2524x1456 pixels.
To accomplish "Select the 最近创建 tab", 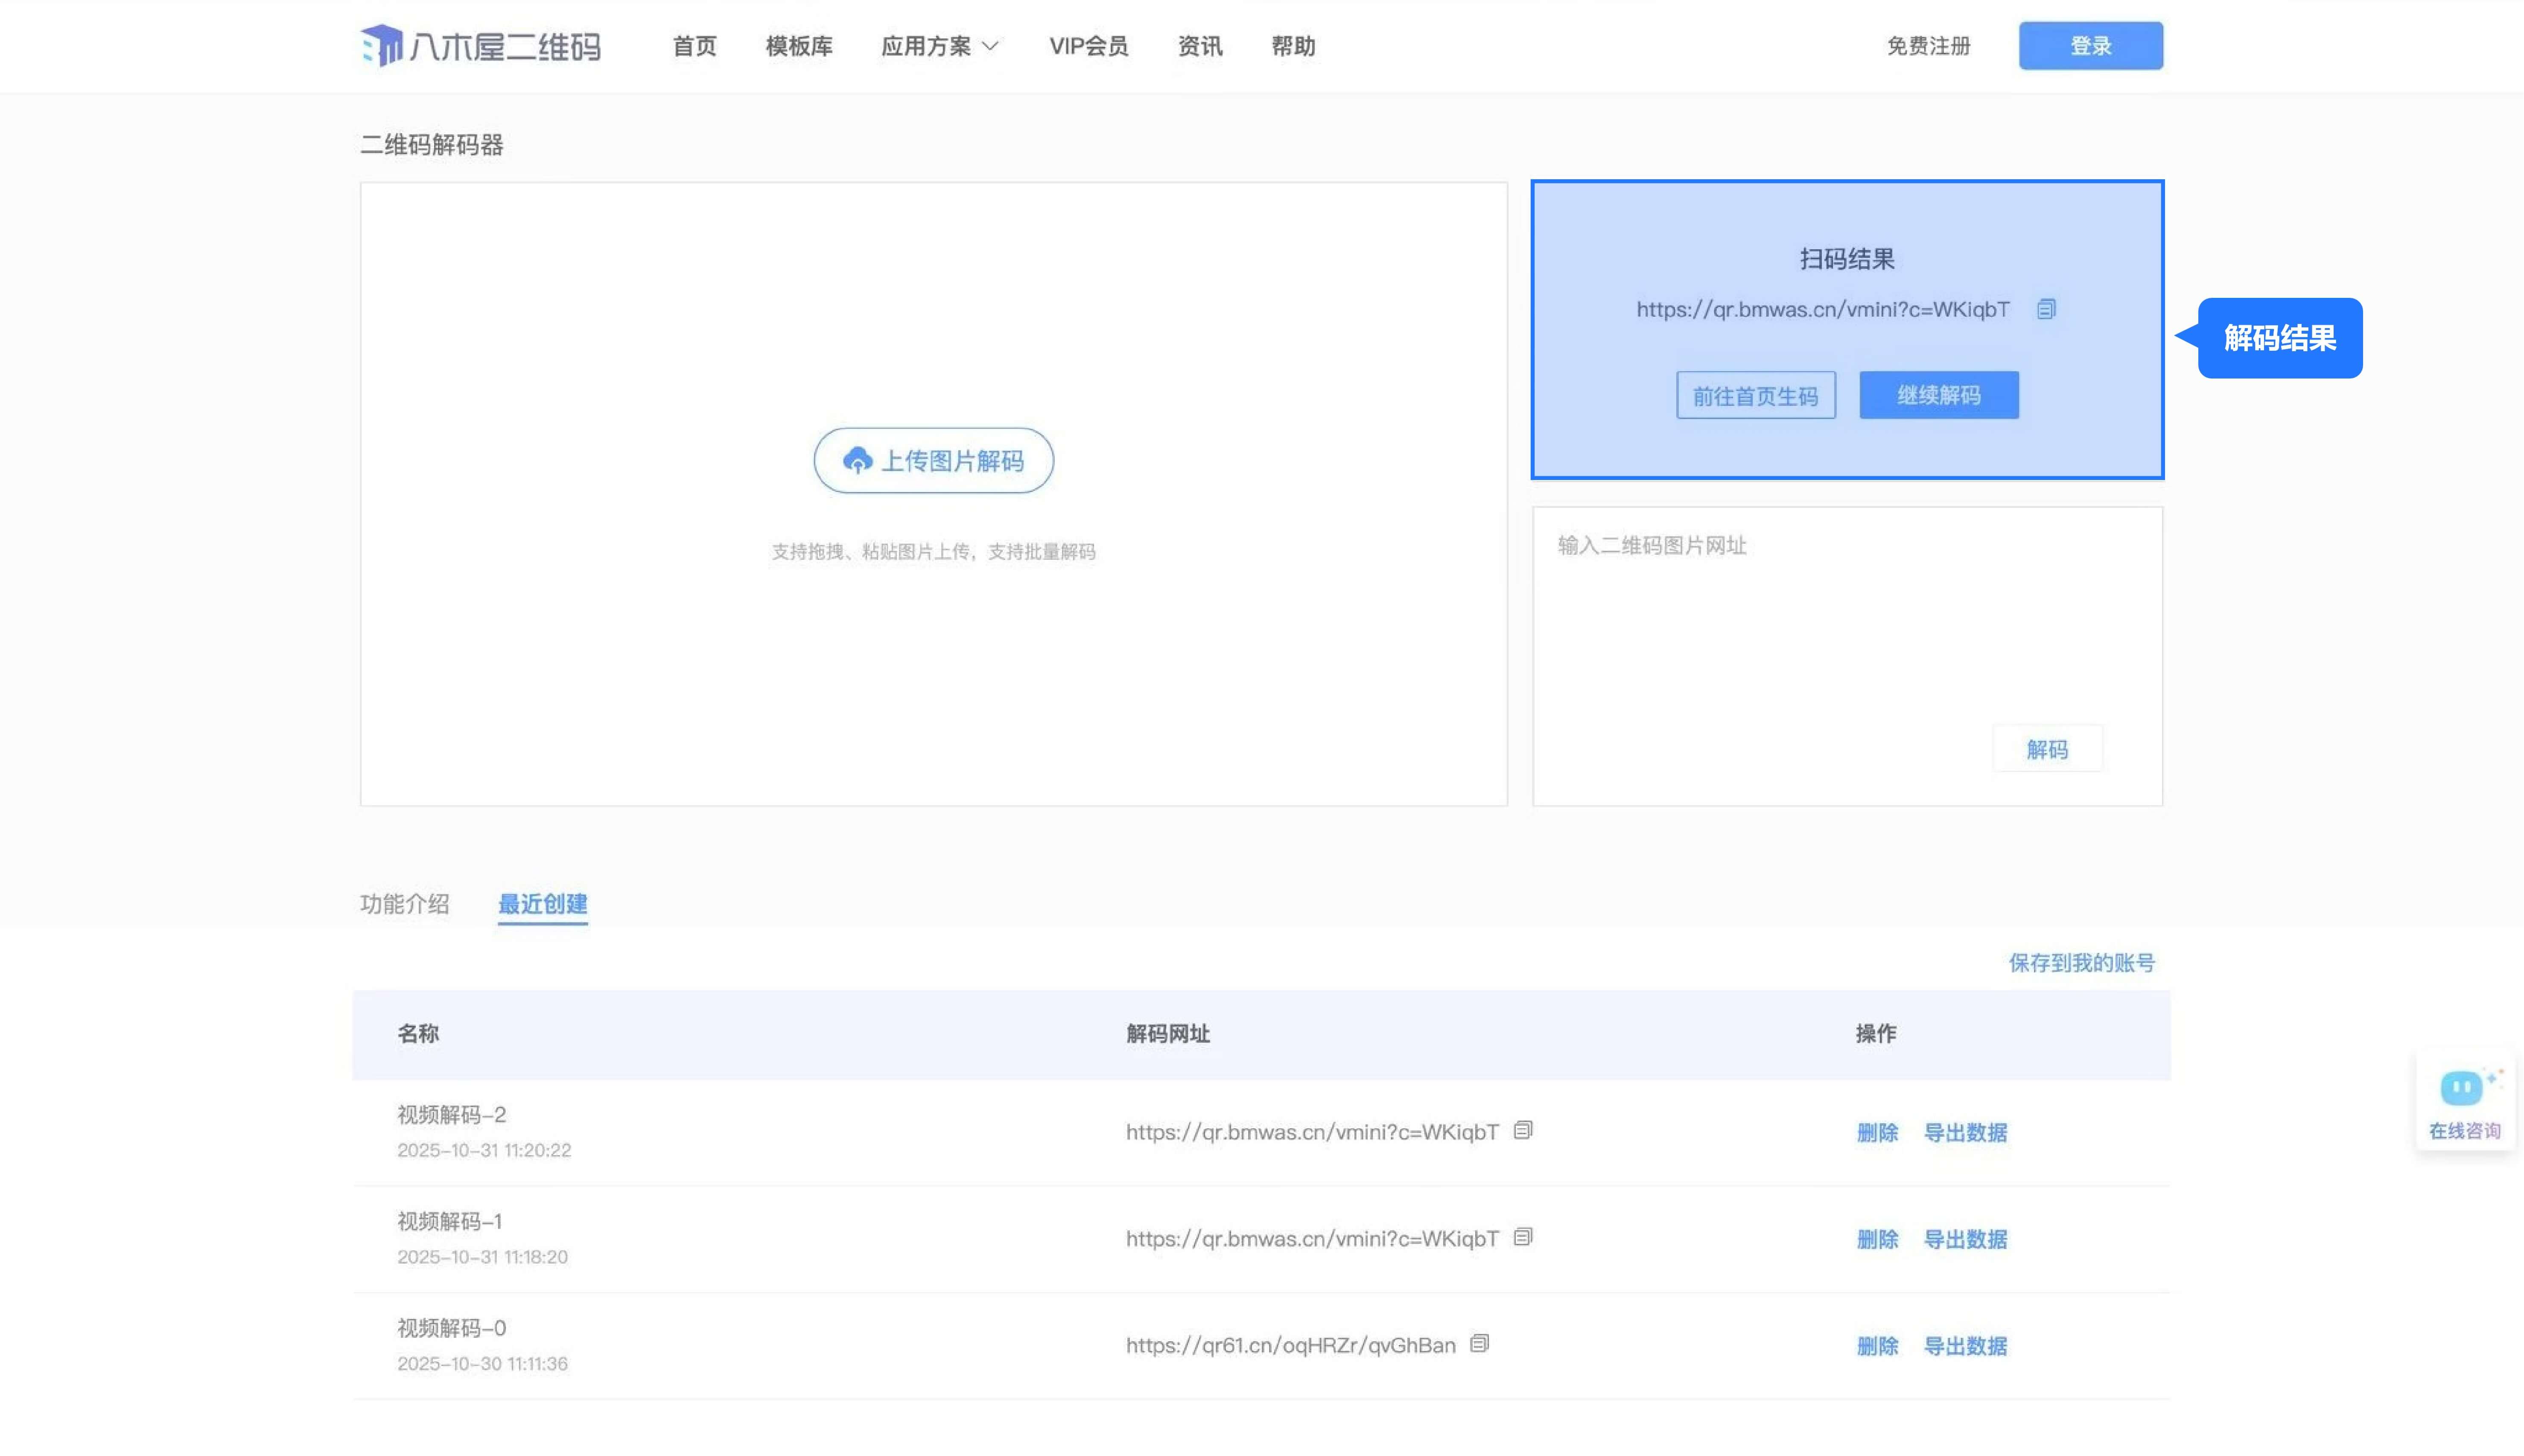I will (542, 904).
